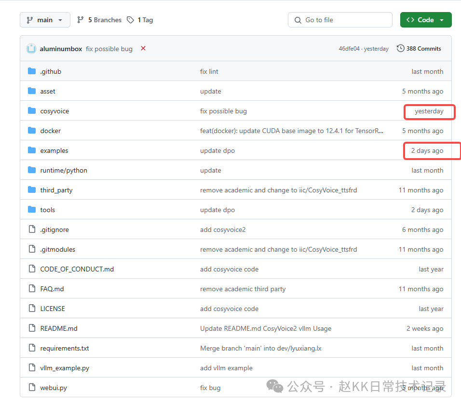Open the 1 Tag link
The height and width of the screenshot is (405, 461).
(x=140, y=20)
